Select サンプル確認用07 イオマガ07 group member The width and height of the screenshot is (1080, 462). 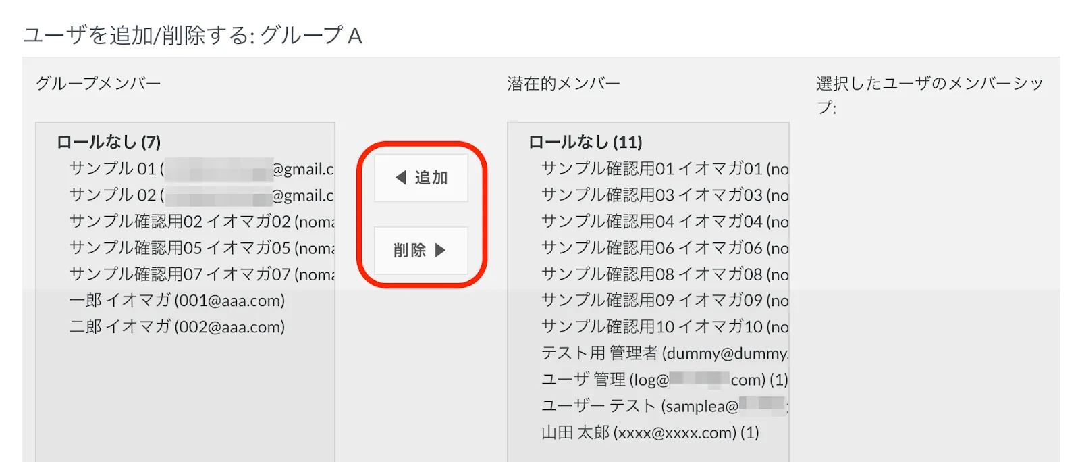coord(200,274)
